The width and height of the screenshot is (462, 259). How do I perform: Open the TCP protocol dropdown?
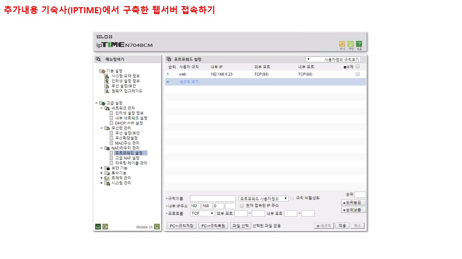point(202,213)
